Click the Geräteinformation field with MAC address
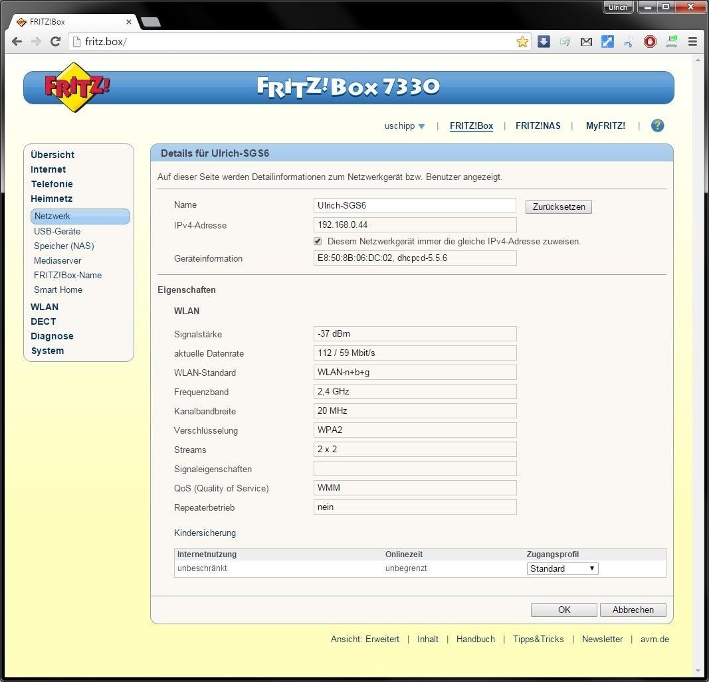Image resolution: width=709 pixels, height=682 pixels. [x=415, y=258]
